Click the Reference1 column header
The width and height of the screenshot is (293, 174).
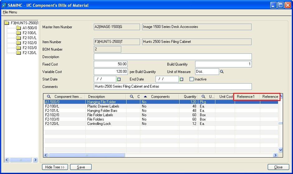pyautogui.click(x=247, y=97)
